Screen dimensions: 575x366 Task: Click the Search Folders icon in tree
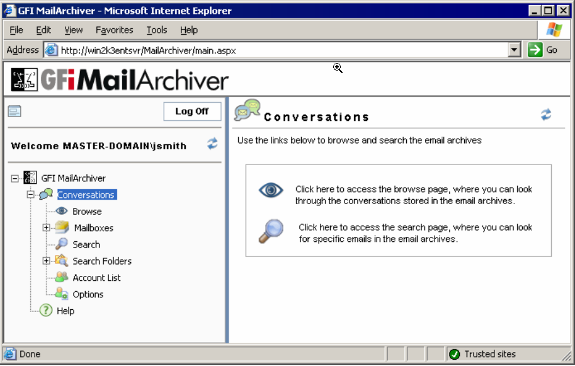(61, 260)
